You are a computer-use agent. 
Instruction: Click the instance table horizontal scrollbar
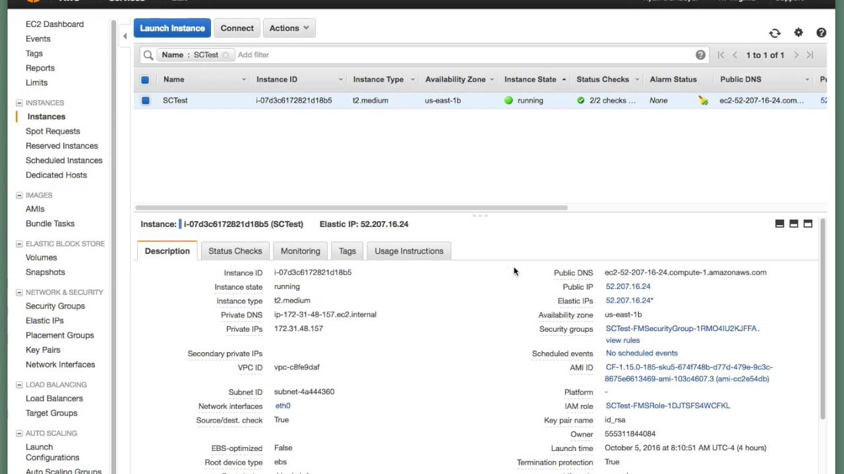(351, 208)
